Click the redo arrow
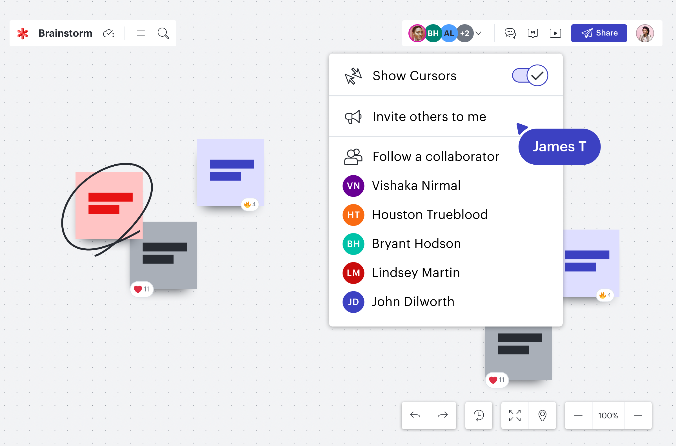 (x=442, y=416)
